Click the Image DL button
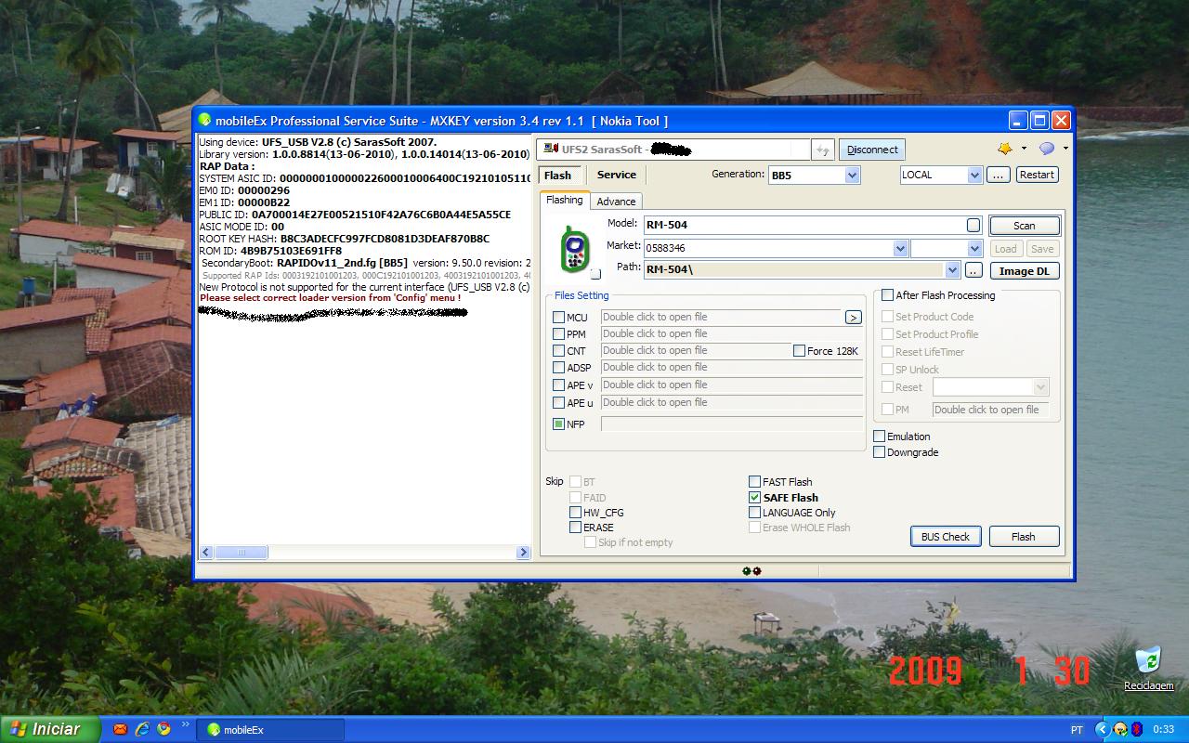The height and width of the screenshot is (743, 1189). [x=1025, y=271]
